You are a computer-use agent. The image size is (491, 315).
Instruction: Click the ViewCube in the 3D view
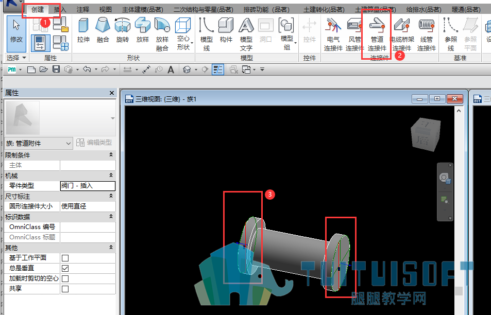425,134
